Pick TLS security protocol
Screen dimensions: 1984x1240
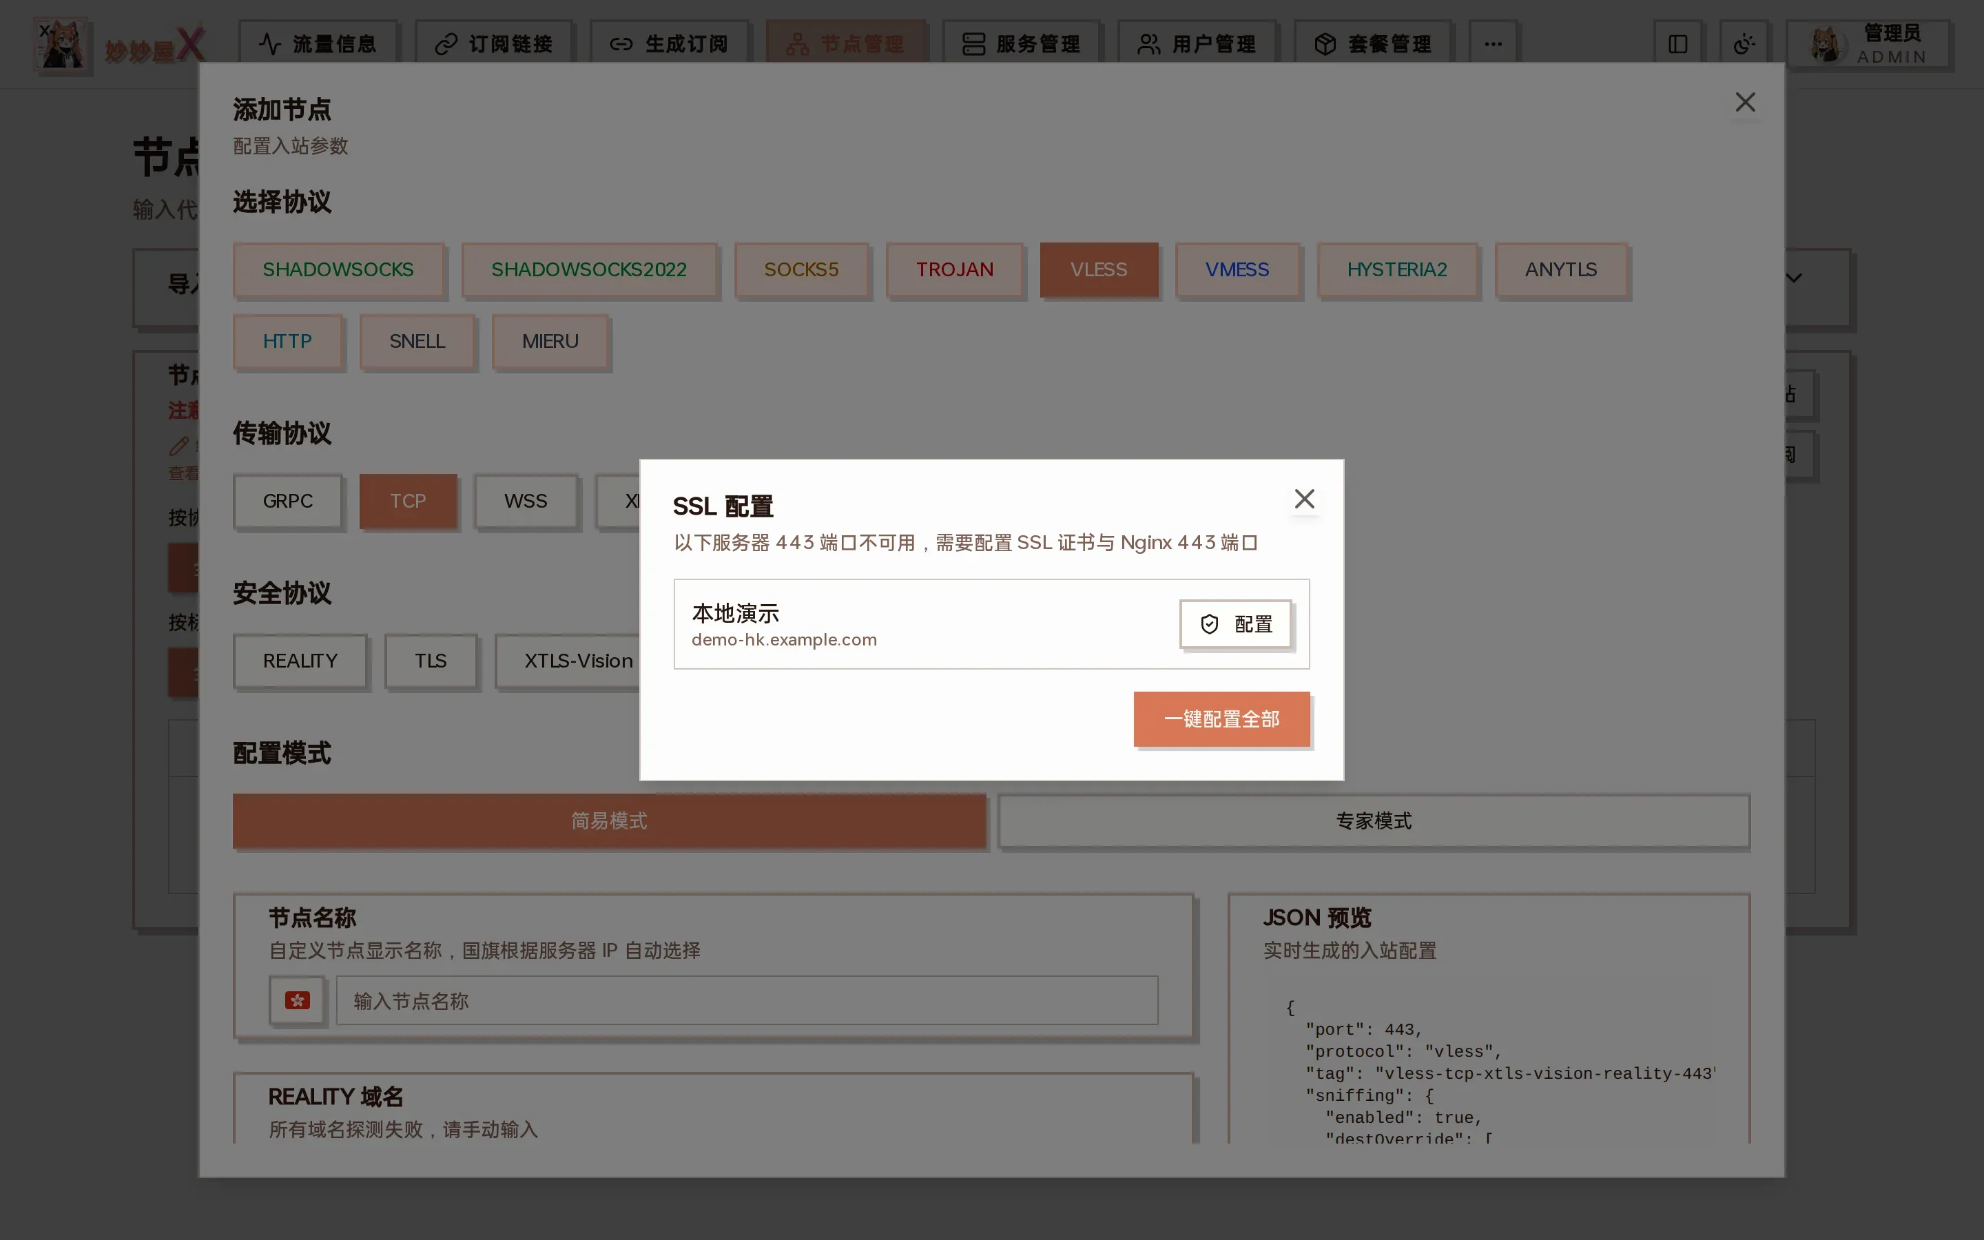point(431,661)
